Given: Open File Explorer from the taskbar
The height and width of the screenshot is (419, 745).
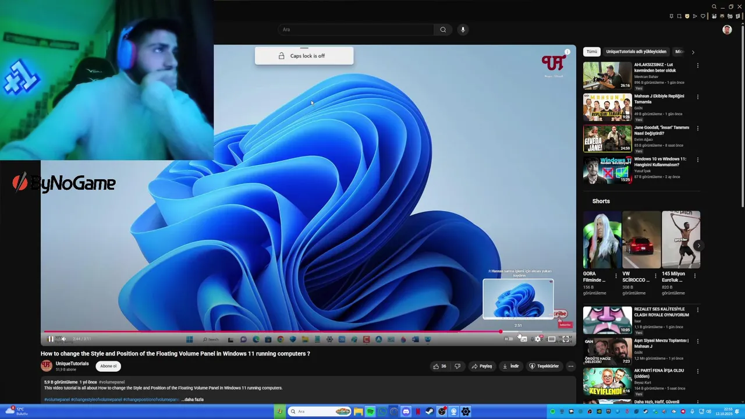Looking at the screenshot, I should tap(358, 411).
